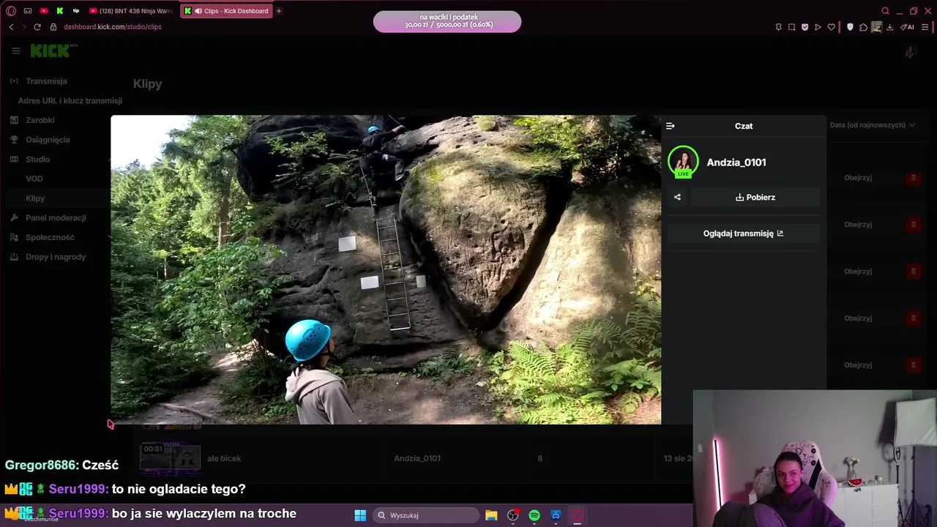Switch to the pinned tip tab

76,11
